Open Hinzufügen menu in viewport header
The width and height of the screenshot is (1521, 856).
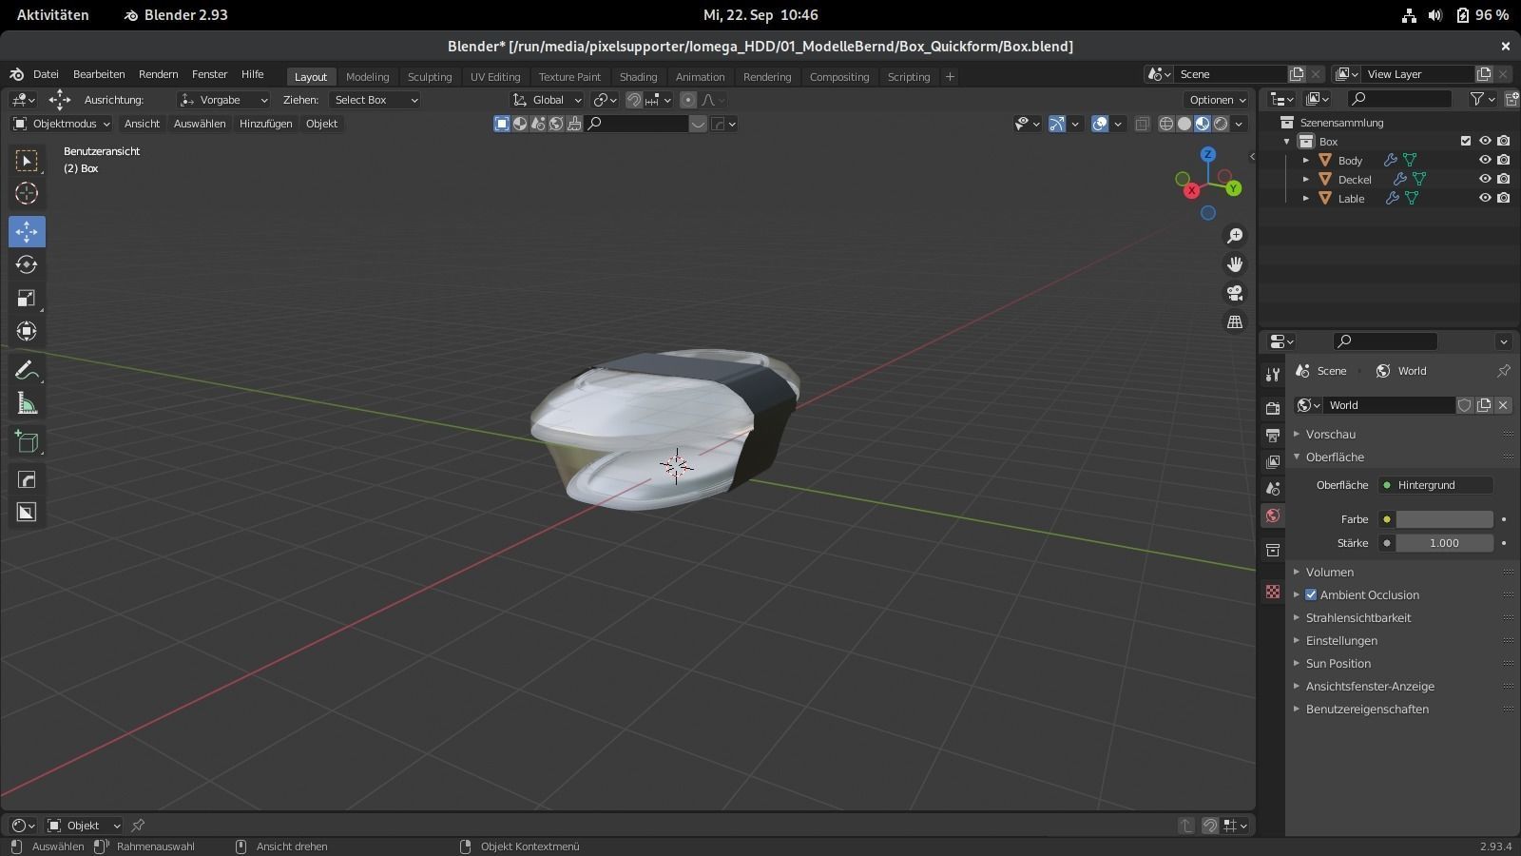(x=266, y=124)
